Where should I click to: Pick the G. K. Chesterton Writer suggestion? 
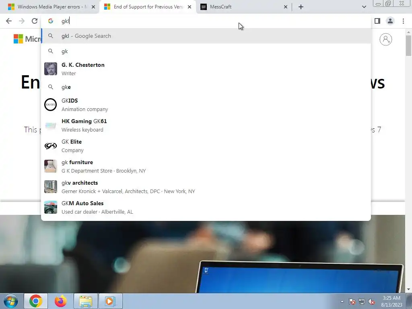pyautogui.click(x=206, y=69)
